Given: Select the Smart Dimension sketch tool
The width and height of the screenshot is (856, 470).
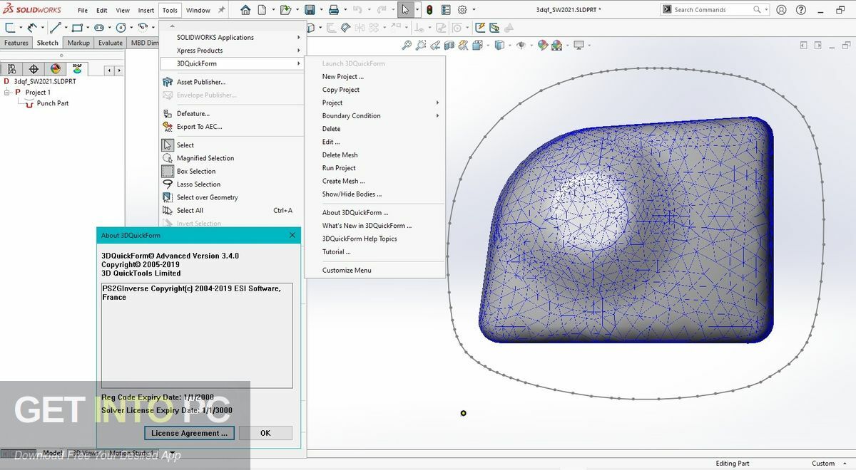Looking at the screenshot, I should click(x=32, y=27).
